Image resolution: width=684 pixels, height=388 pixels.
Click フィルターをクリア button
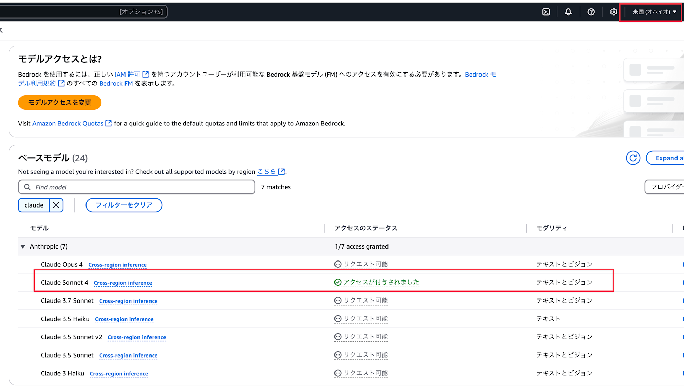coord(124,205)
